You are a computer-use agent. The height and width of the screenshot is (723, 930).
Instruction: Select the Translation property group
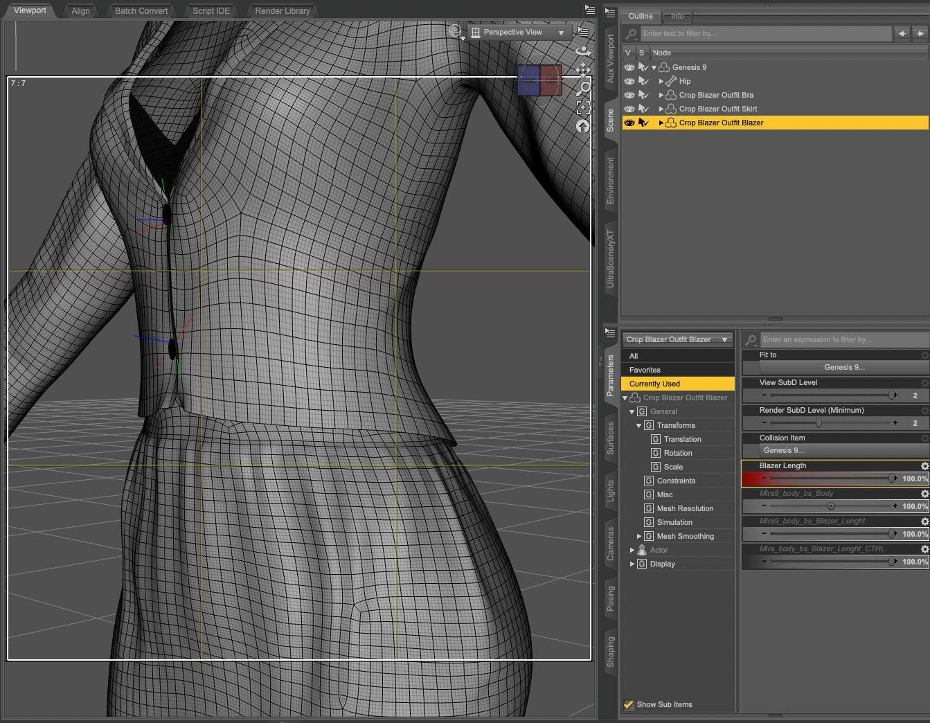click(682, 439)
